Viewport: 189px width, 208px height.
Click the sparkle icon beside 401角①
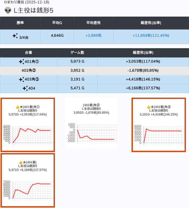tap(21, 62)
